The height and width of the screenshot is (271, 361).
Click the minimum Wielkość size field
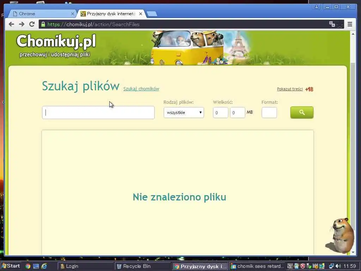tap(220, 113)
